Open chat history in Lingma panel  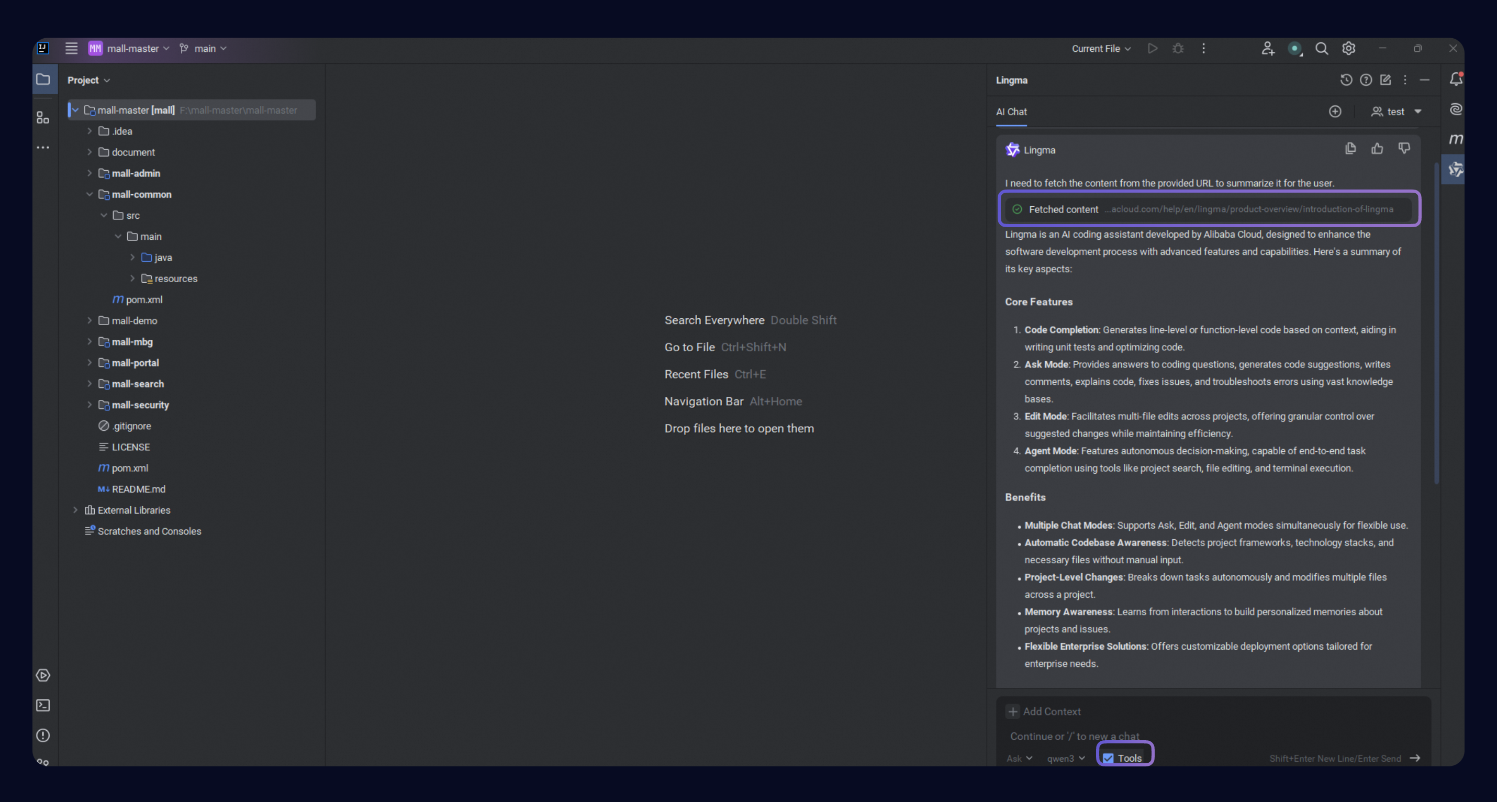coord(1346,80)
